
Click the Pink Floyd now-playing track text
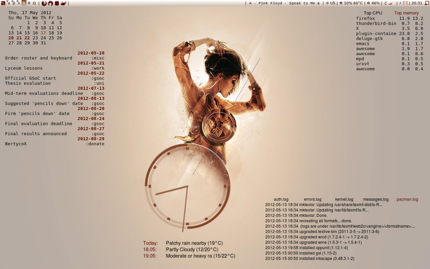284,3
